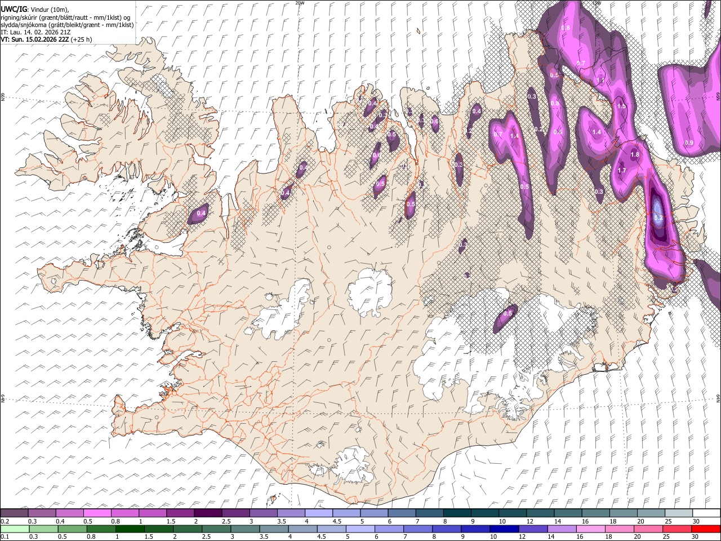The width and height of the screenshot is (721, 541).
Task: Select snow legend swatch between 1 and 1.5
Action: coord(152,513)
